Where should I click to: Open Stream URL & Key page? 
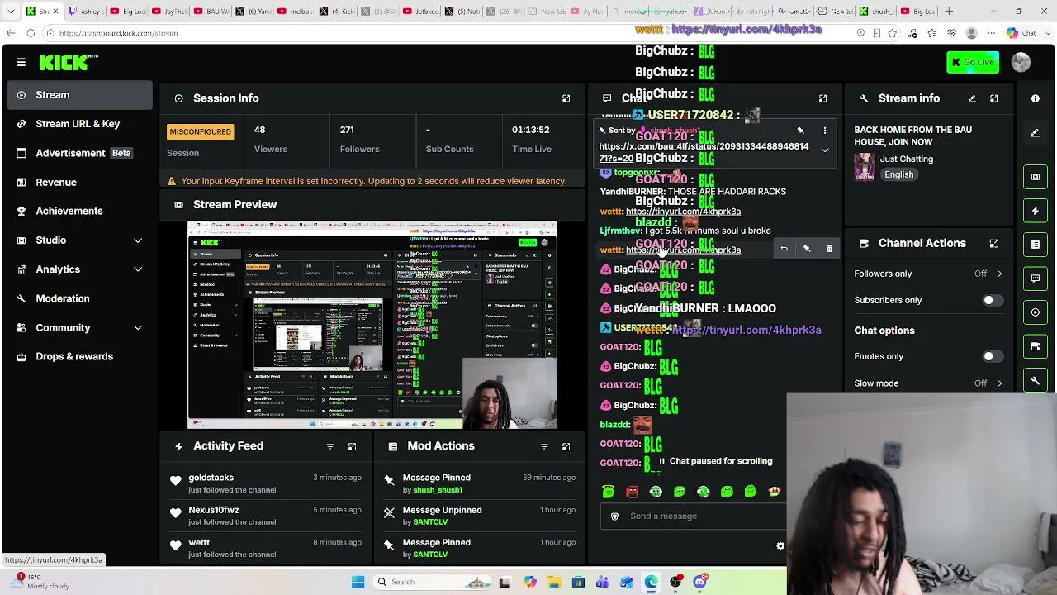coord(80,124)
